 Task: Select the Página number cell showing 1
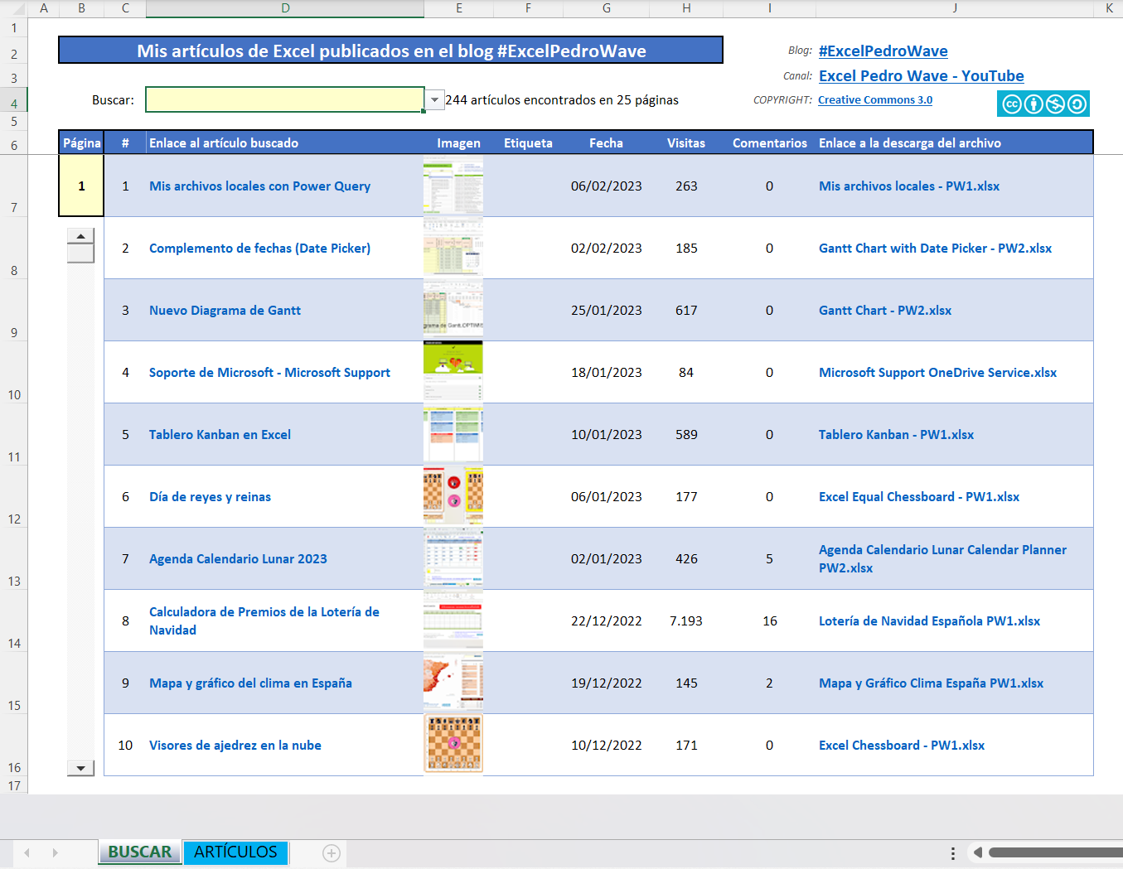click(81, 186)
